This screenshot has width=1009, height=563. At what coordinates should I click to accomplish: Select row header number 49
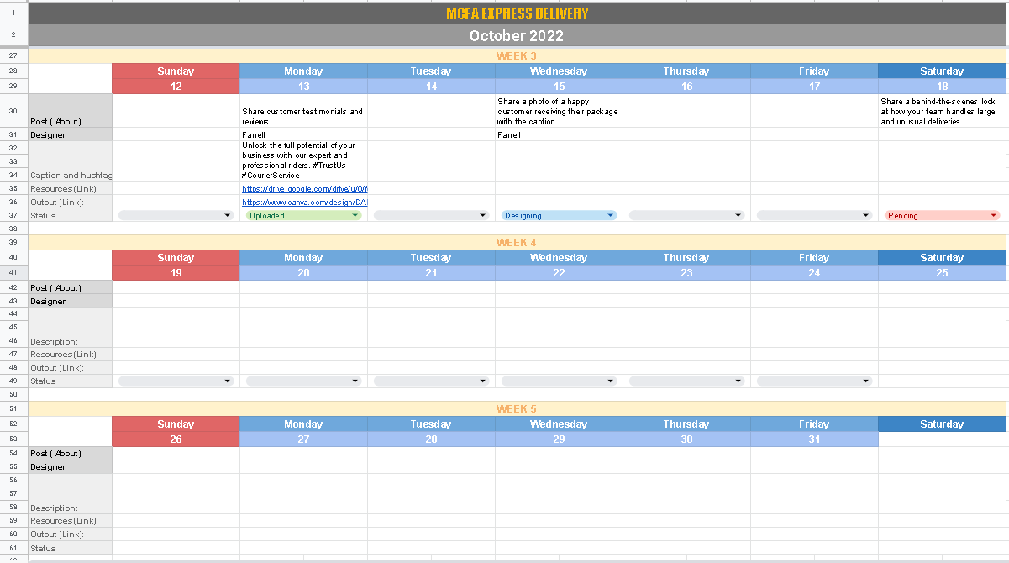13,381
